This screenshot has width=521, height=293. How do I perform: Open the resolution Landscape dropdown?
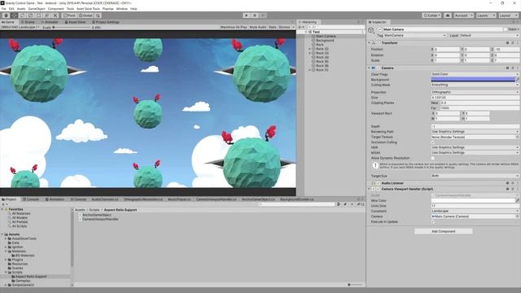click(20, 27)
